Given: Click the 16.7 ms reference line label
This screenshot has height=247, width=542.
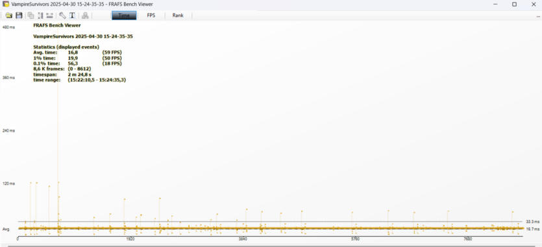Looking at the screenshot, I should [x=532, y=229].
